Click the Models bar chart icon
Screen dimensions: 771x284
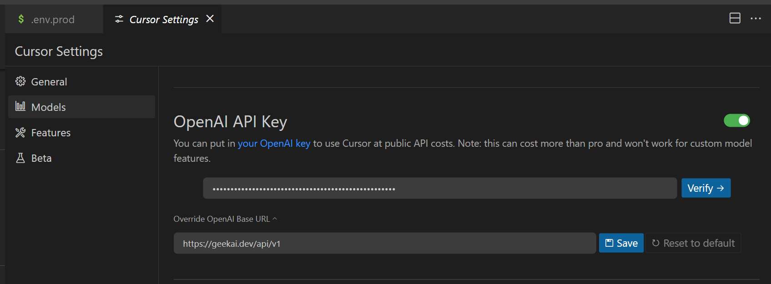click(20, 106)
